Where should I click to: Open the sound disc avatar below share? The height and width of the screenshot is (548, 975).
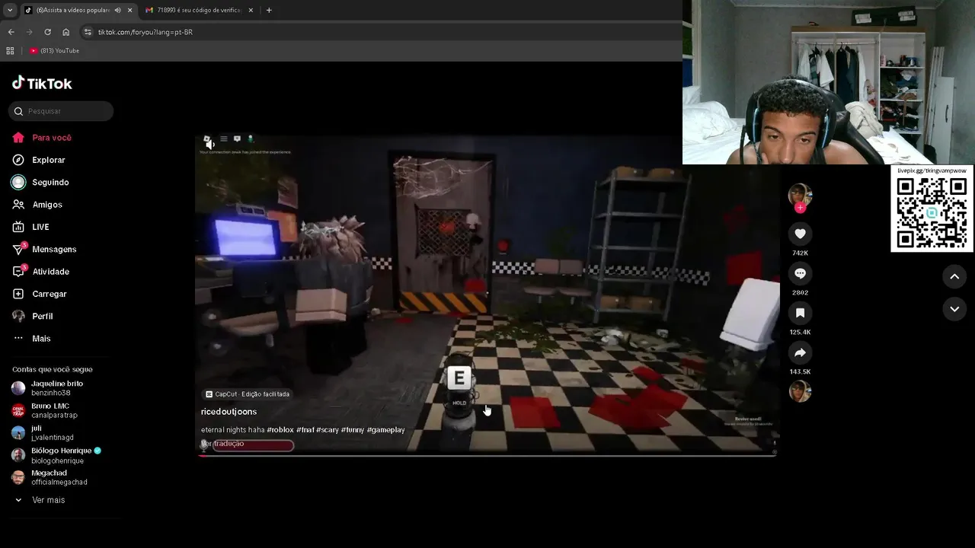pos(800,391)
